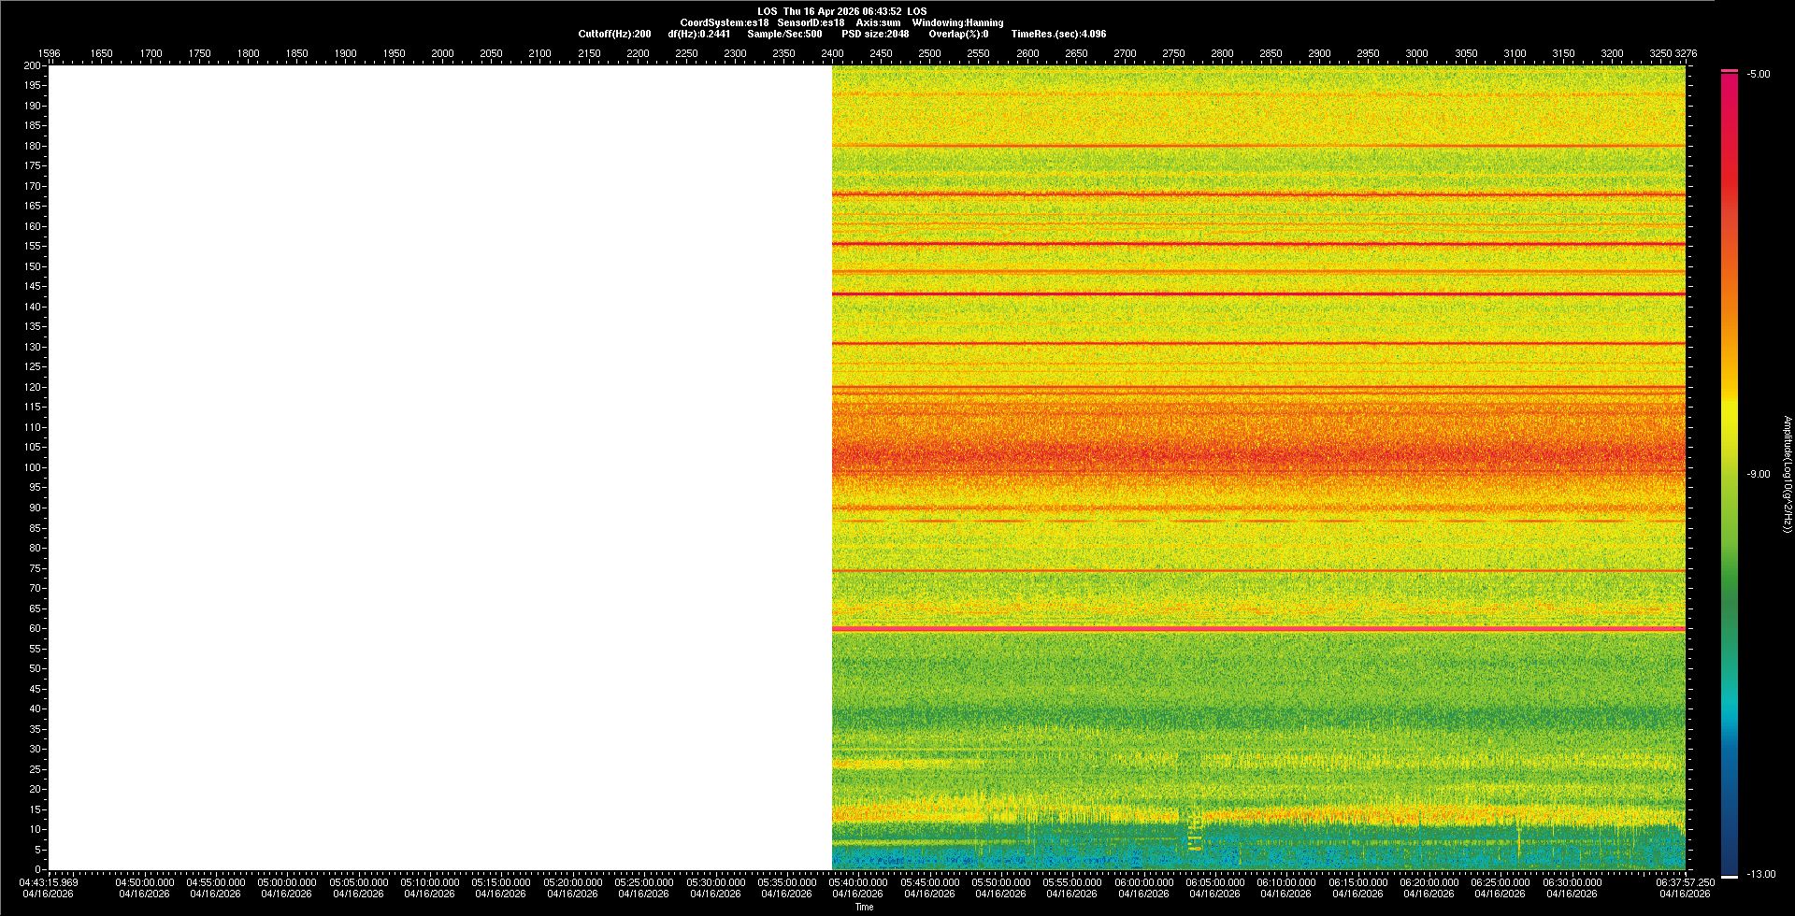1795x916 pixels.
Task: Click the TimeRes.(sec):4.096 parameter text
Action: [1058, 34]
